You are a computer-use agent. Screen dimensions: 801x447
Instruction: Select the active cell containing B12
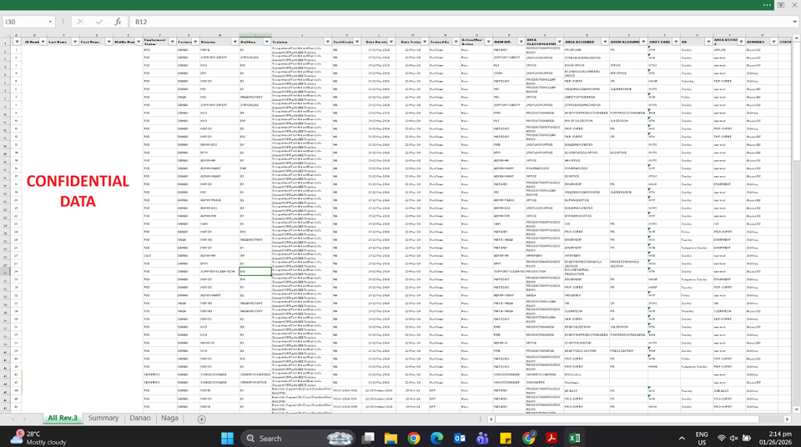point(255,271)
